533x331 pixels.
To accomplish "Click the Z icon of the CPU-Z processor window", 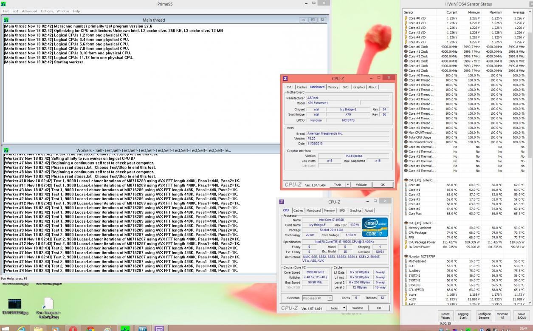I will click(282, 202).
